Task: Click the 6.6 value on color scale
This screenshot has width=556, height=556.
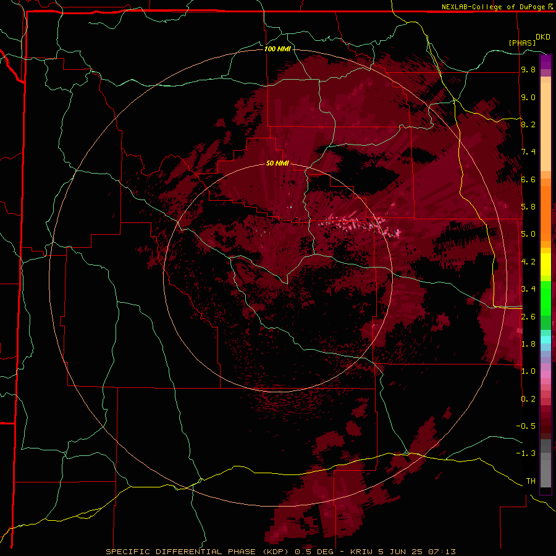Action: tap(528, 179)
